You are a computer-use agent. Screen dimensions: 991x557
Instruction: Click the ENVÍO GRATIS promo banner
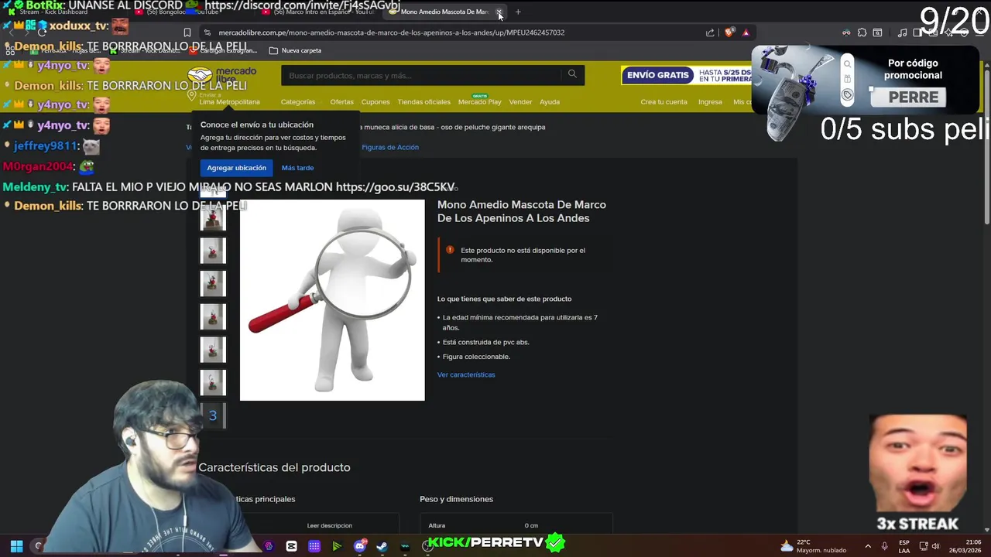pyautogui.click(x=686, y=75)
